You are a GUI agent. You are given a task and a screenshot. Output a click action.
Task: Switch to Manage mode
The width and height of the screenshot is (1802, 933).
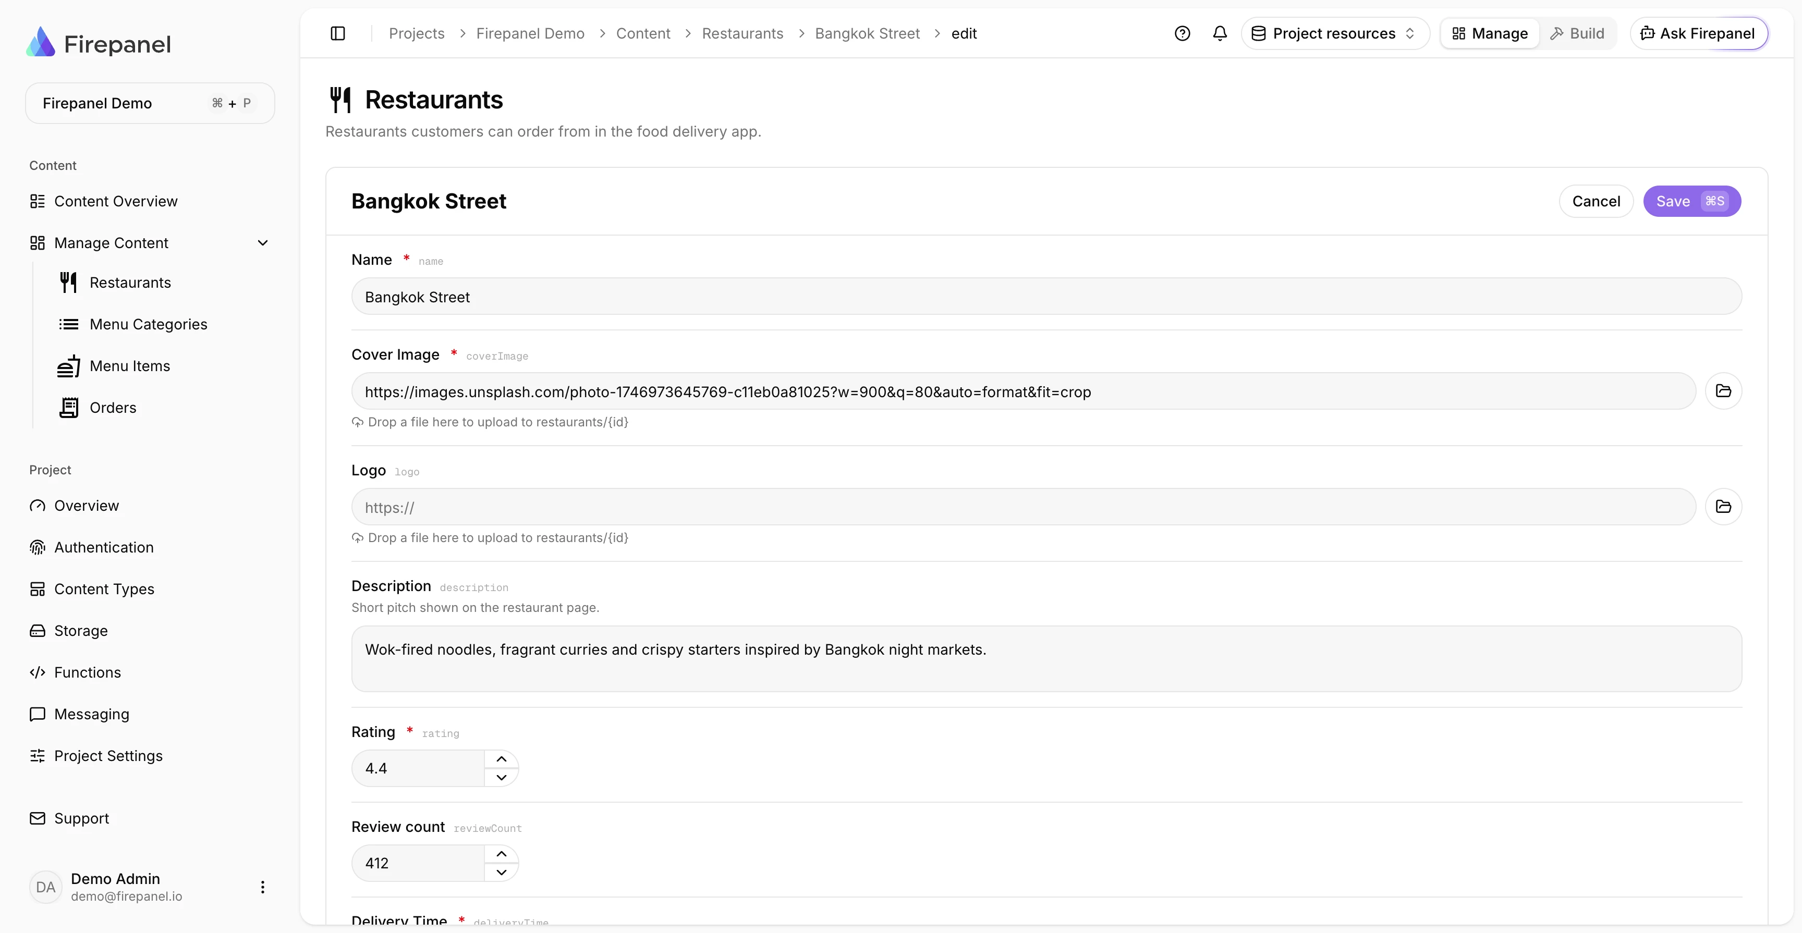pos(1490,33)
